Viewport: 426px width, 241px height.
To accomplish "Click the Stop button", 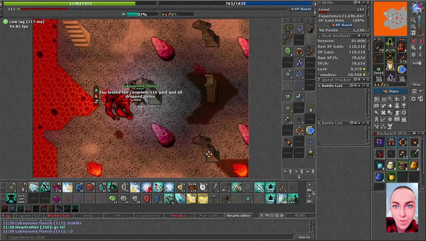I will click(x=417, y=85).
